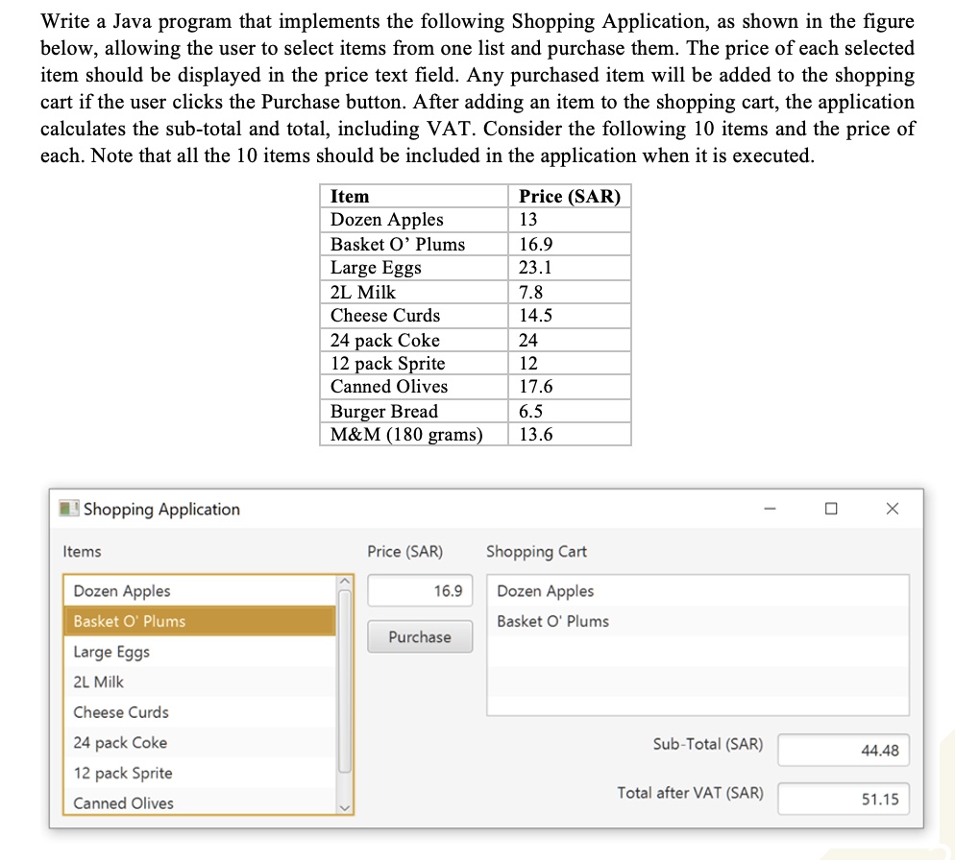The image size is (955, 860).
Task: Click the Sub-Total (SAR) field
Action: click(843, 750)
